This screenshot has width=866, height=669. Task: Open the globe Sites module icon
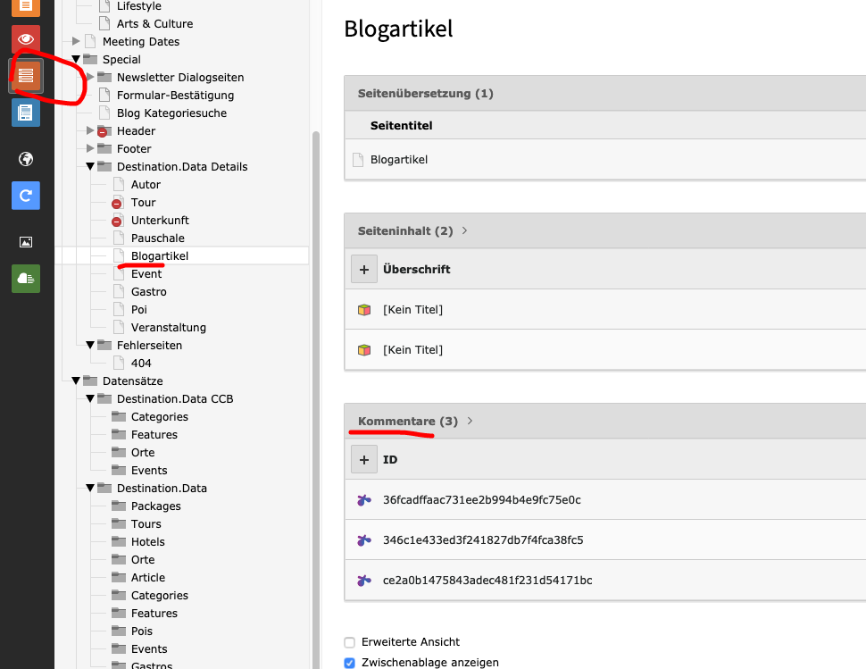pos(25,159)
